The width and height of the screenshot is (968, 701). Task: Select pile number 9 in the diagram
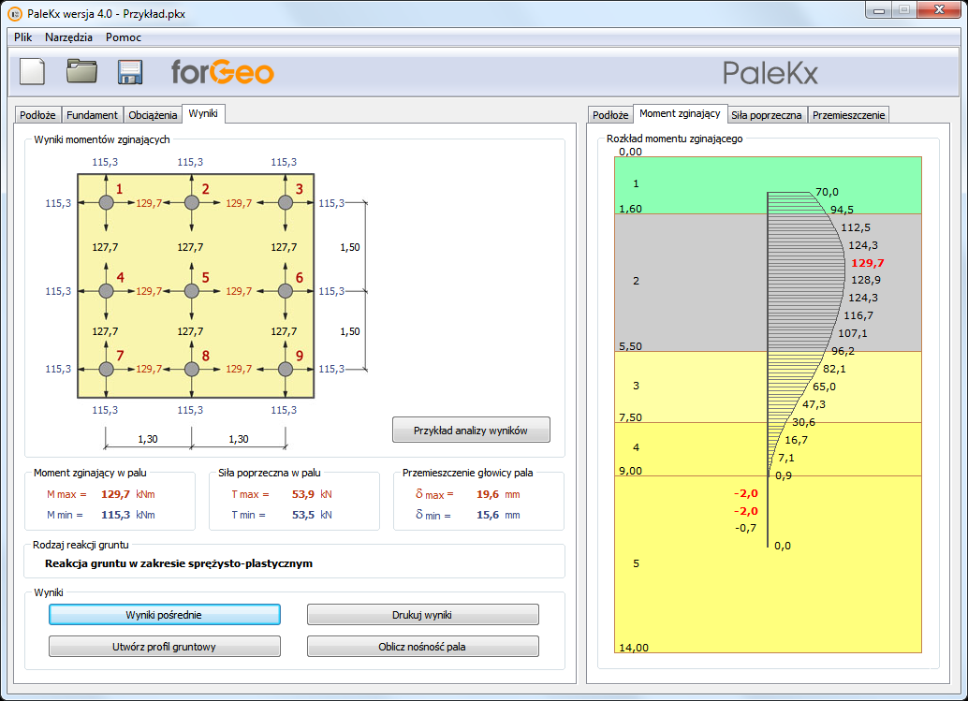(286, 369)
